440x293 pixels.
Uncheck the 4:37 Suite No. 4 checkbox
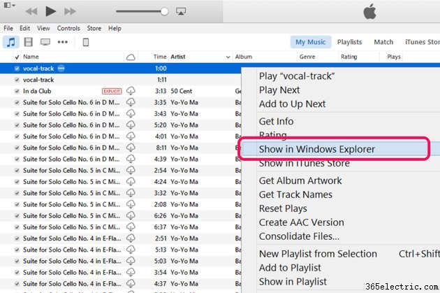pos(17,284)
